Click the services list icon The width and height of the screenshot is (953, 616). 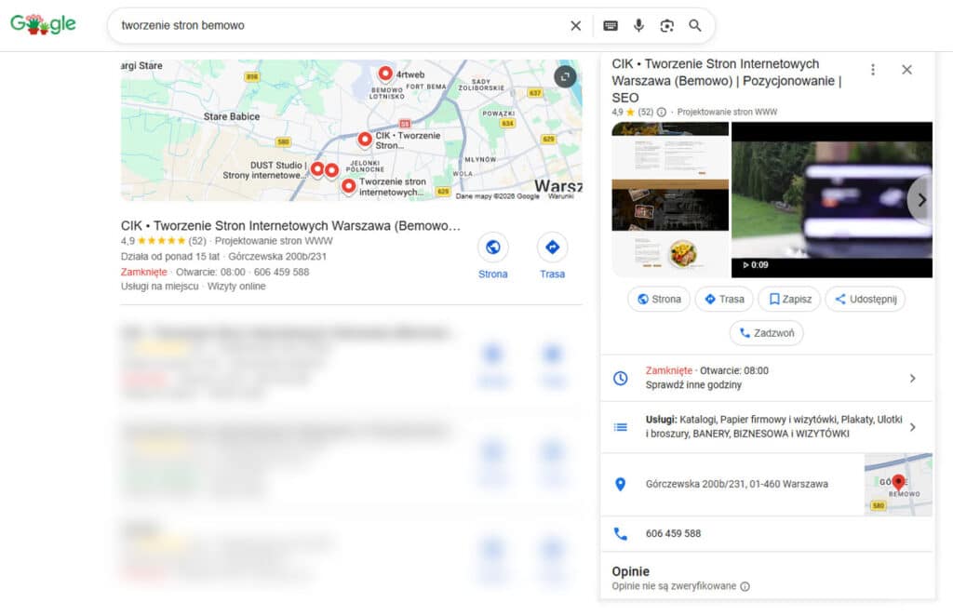pos(620,427)
